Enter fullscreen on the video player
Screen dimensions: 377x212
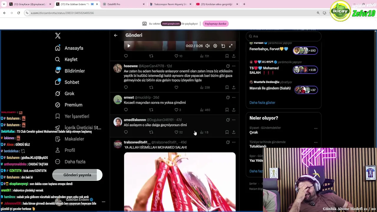tap(231, 46)
